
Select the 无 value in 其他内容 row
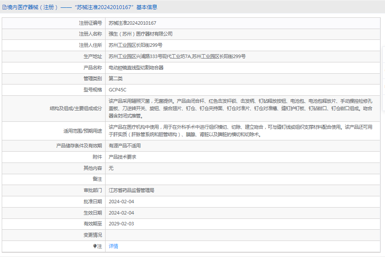111,168
